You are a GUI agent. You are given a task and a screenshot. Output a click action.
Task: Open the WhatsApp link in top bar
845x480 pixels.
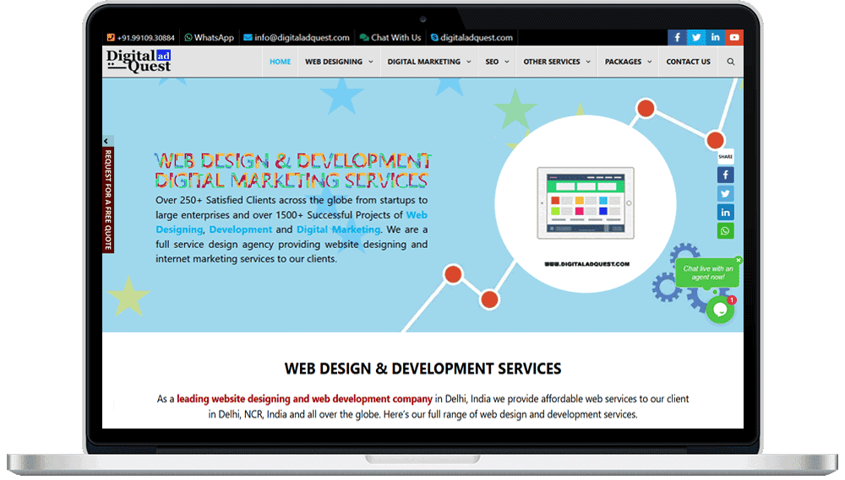pyautogui.click(x=209, y=38)
